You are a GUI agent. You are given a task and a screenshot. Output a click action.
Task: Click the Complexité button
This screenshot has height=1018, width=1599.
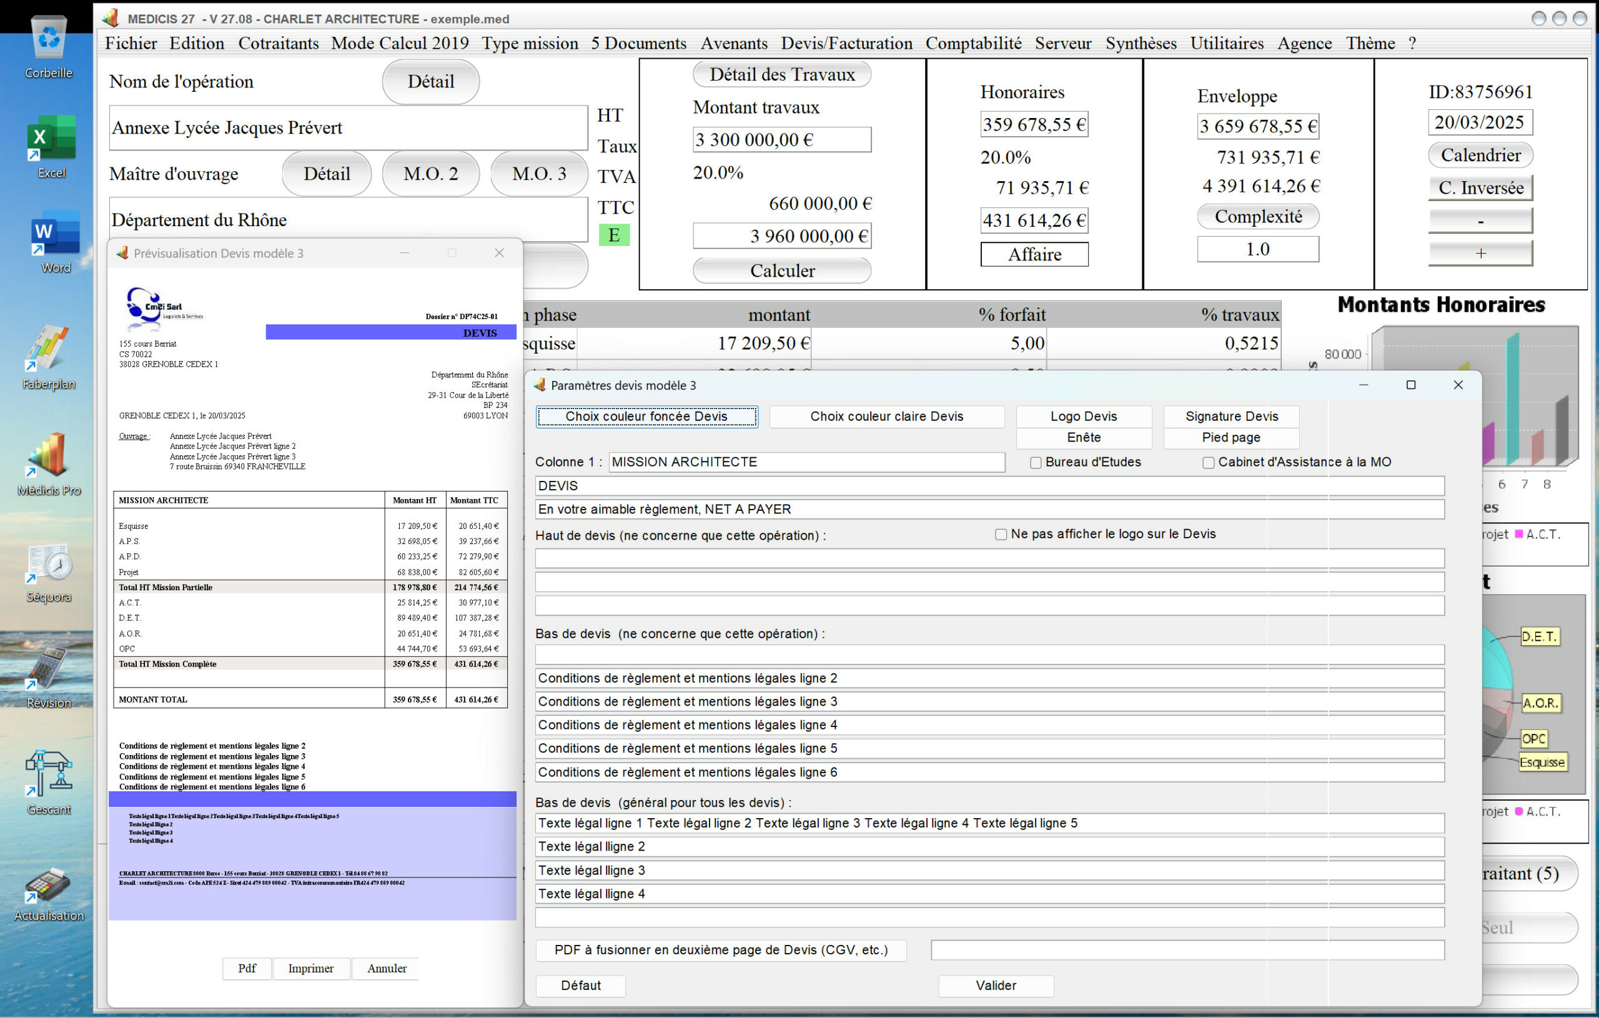(1259, 217)
